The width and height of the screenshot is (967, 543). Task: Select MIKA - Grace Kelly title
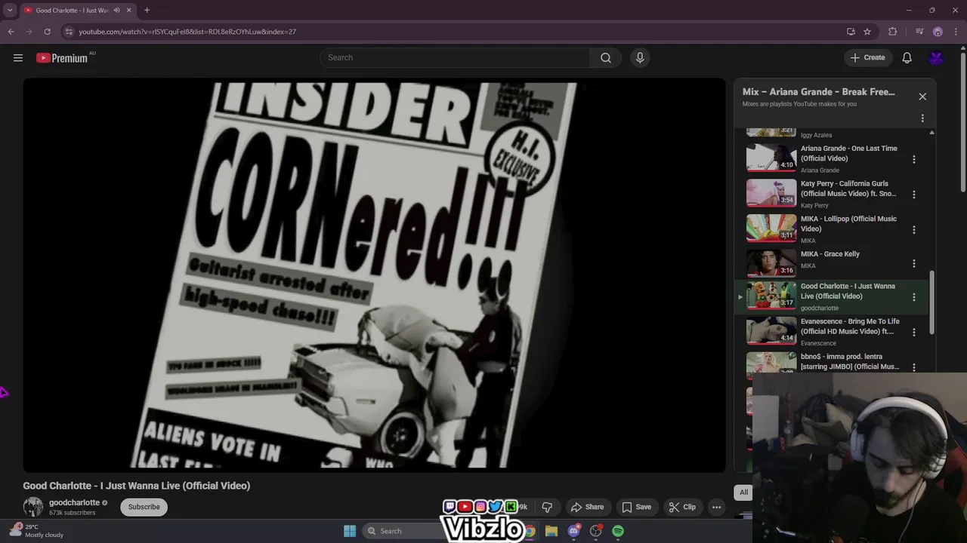(830, 254)
